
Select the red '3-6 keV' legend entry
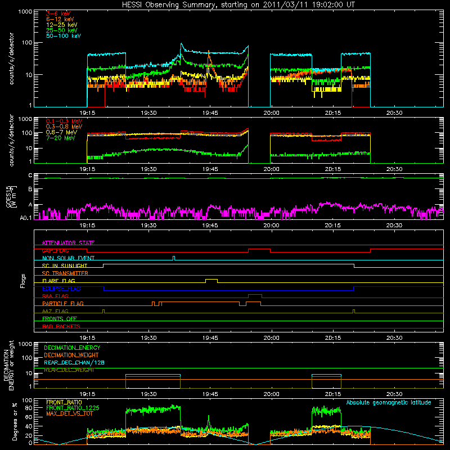(58, 13)
